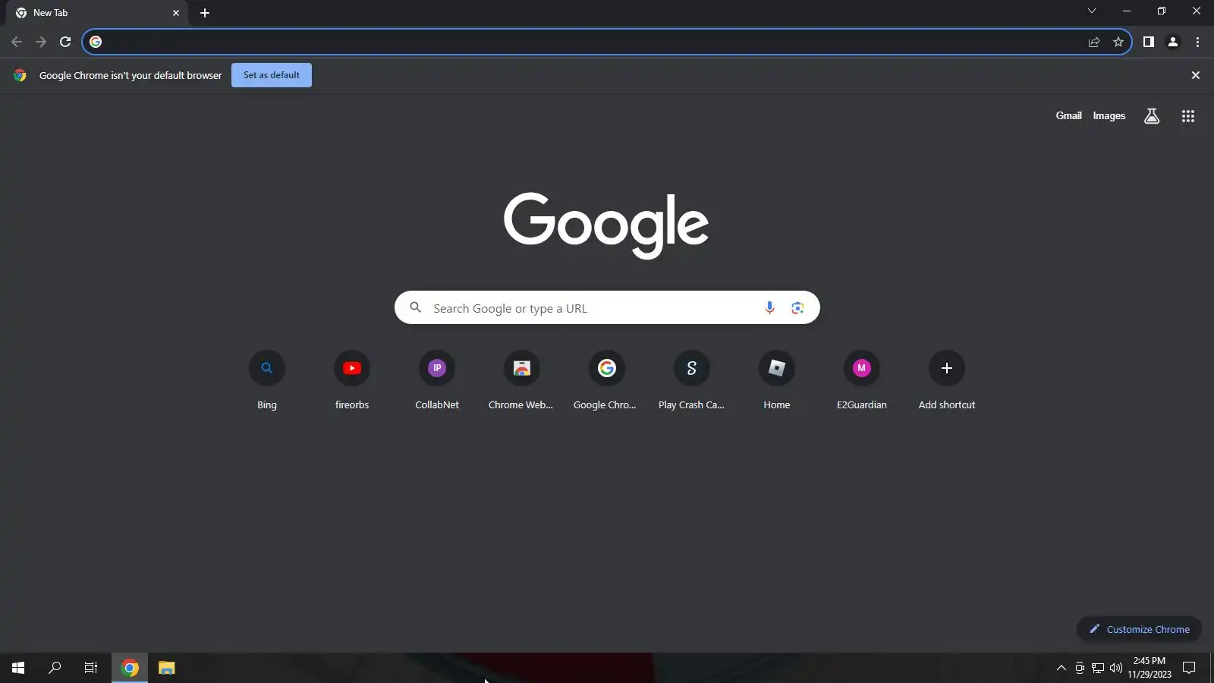The image size is (1214, 683).
Task: Click Set as default button
Action: 272,75
